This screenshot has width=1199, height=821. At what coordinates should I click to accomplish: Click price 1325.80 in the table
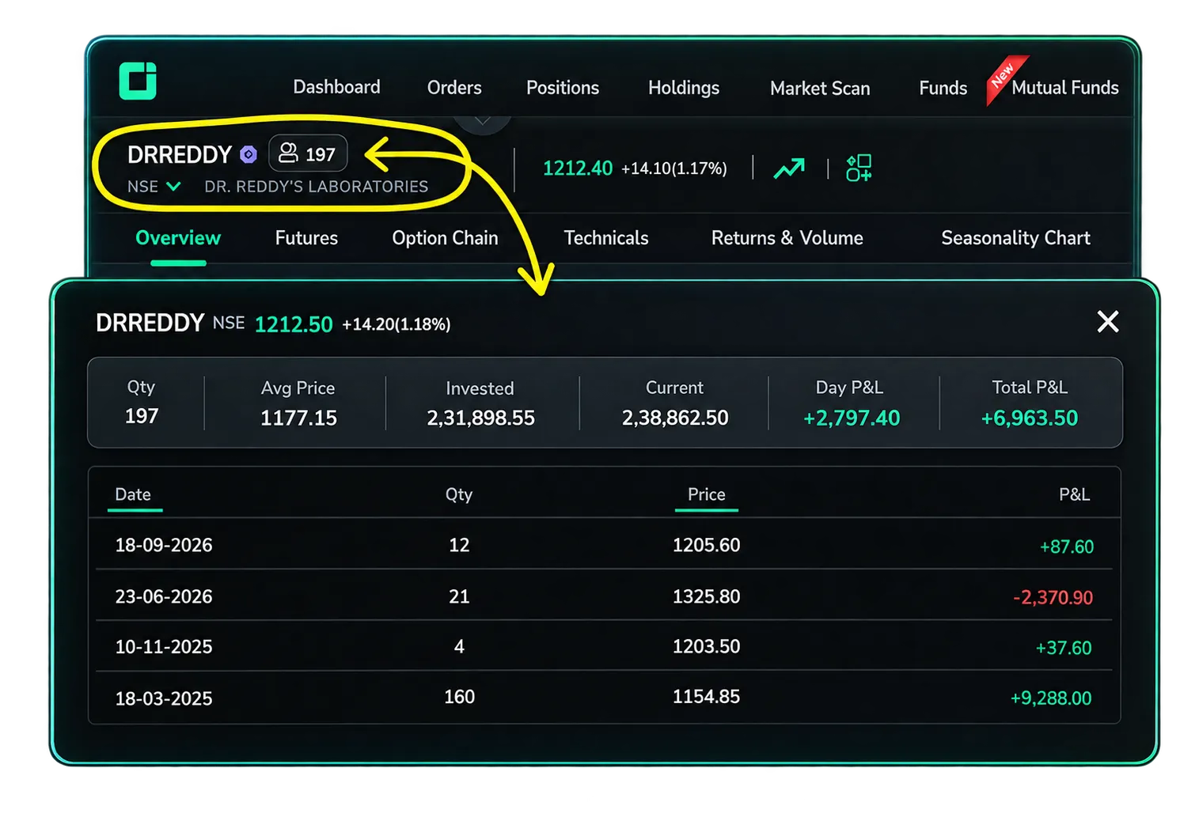click(x=706, y=596)
